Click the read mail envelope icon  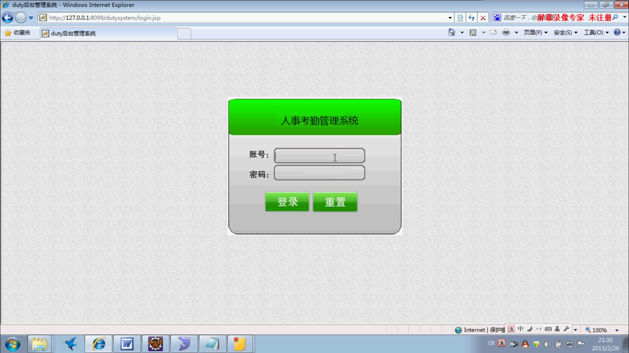coord(493,32)
